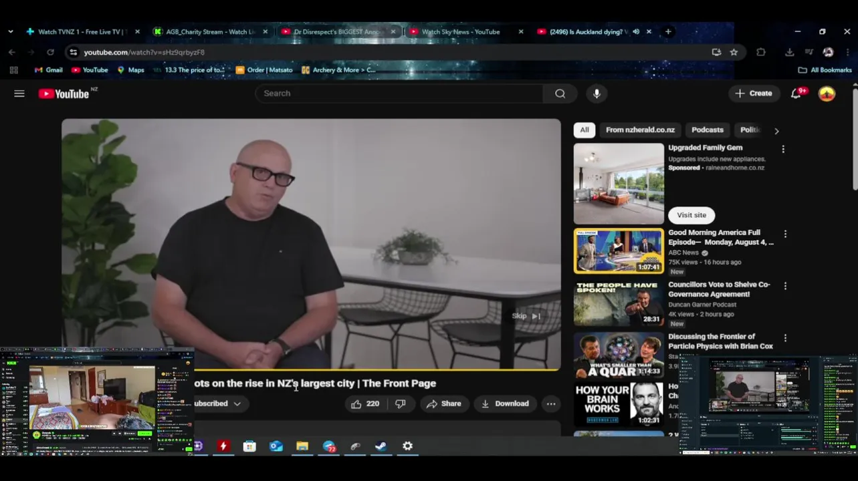Go back in the browser
This screenshot has width=858, height=481.
coord(12,52)
